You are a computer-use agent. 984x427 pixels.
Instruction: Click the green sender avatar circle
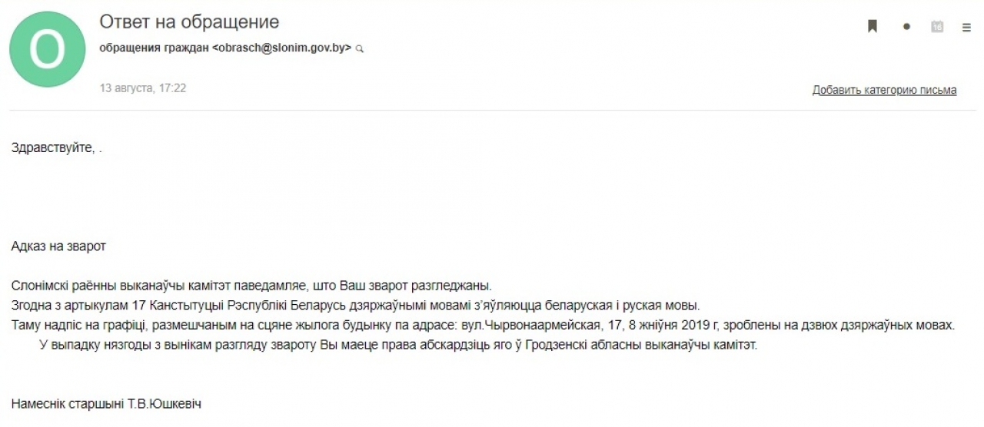[47, 48]
